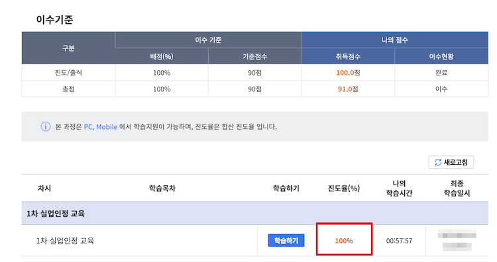Click the 90점 cell in 총점 row
Viewport: 497px width, 262px height.
tap(255, 89)
